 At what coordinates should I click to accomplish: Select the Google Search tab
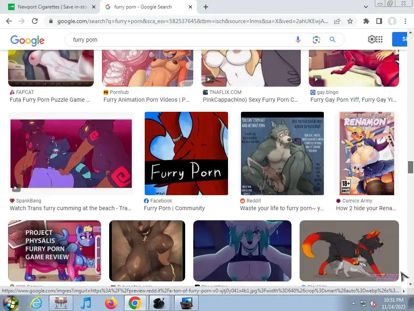[148, 7]
